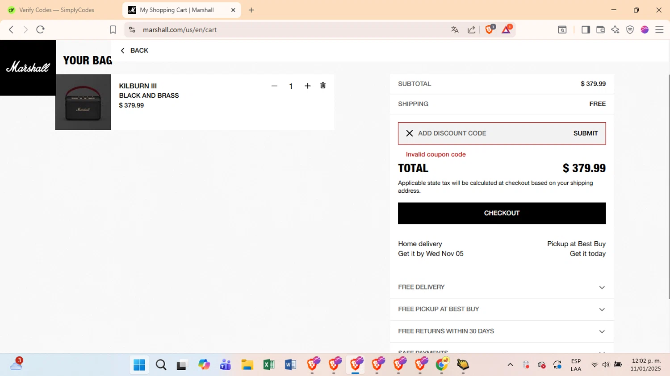The width and height of the screenshot is (670, 376).
Task: Decrease Kilburn III quantity with minus
Action: pyautogui.click(x=274, y=86)
